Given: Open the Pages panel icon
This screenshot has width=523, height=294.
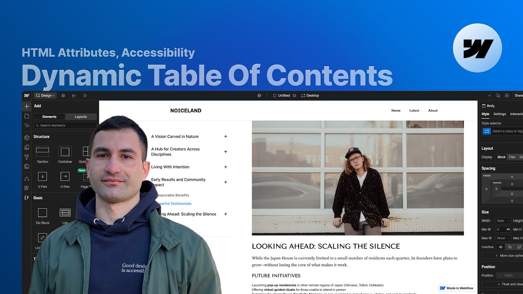Looking at the screenshot, I should (27, 116).
